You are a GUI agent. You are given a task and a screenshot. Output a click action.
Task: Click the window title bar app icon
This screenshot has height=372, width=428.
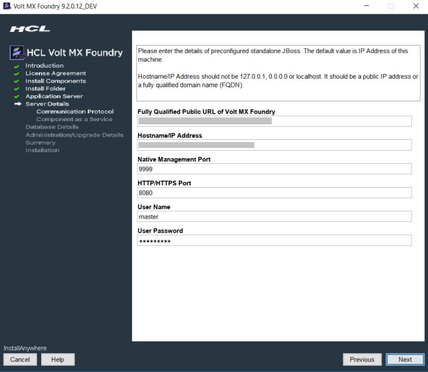(7, 6)
